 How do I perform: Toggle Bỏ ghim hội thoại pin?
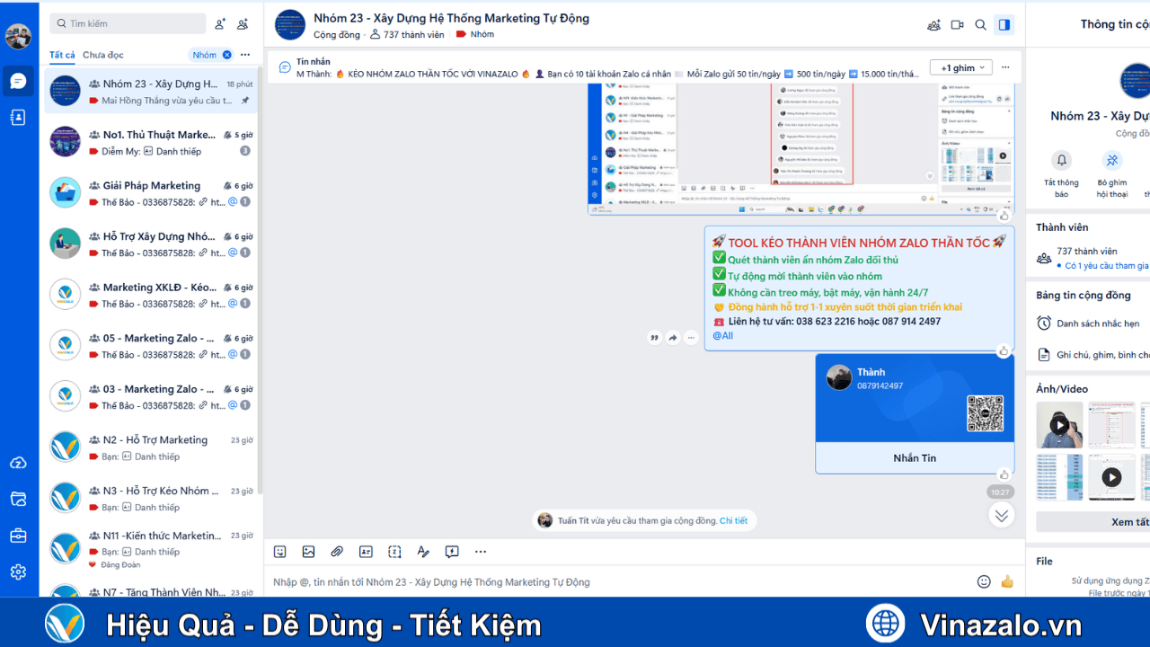point(1112,161)
